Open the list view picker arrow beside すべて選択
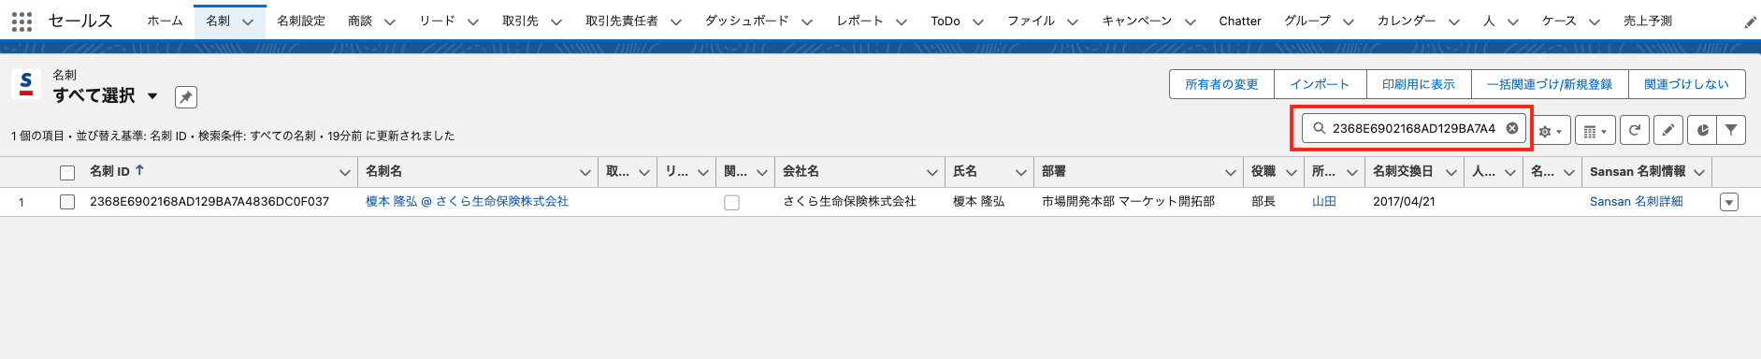The height and width of the screenshot is (359, 1761). (152, 96)
